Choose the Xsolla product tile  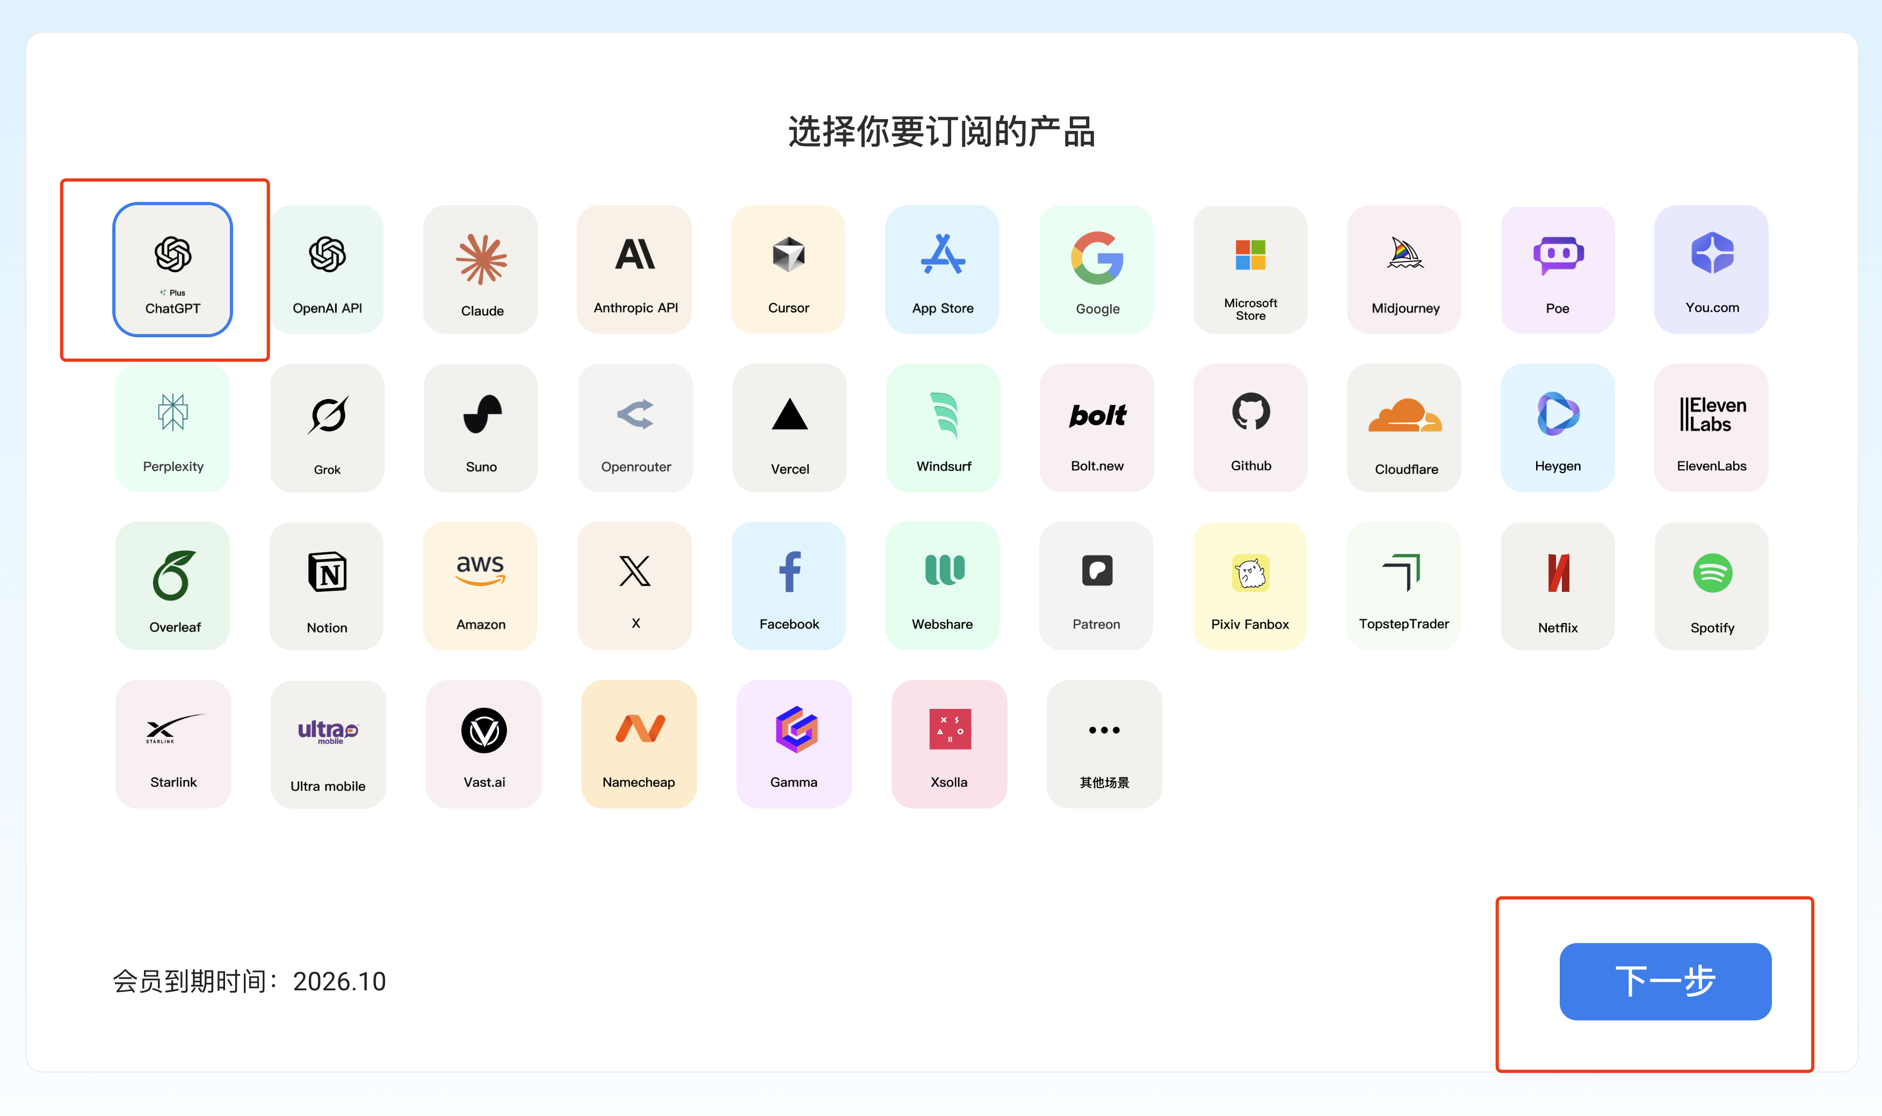[x=949, y=744]
